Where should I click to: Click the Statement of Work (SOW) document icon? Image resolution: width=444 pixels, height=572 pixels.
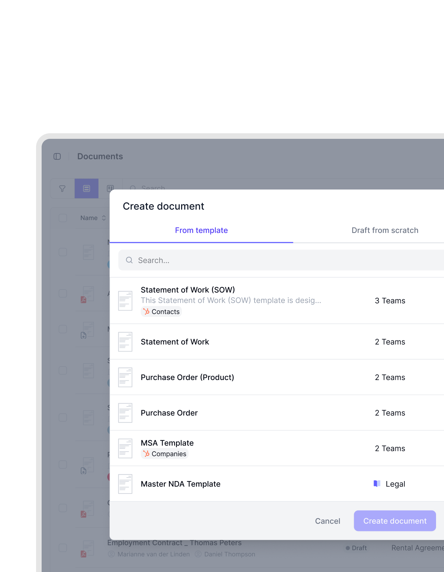click(125, 301)
